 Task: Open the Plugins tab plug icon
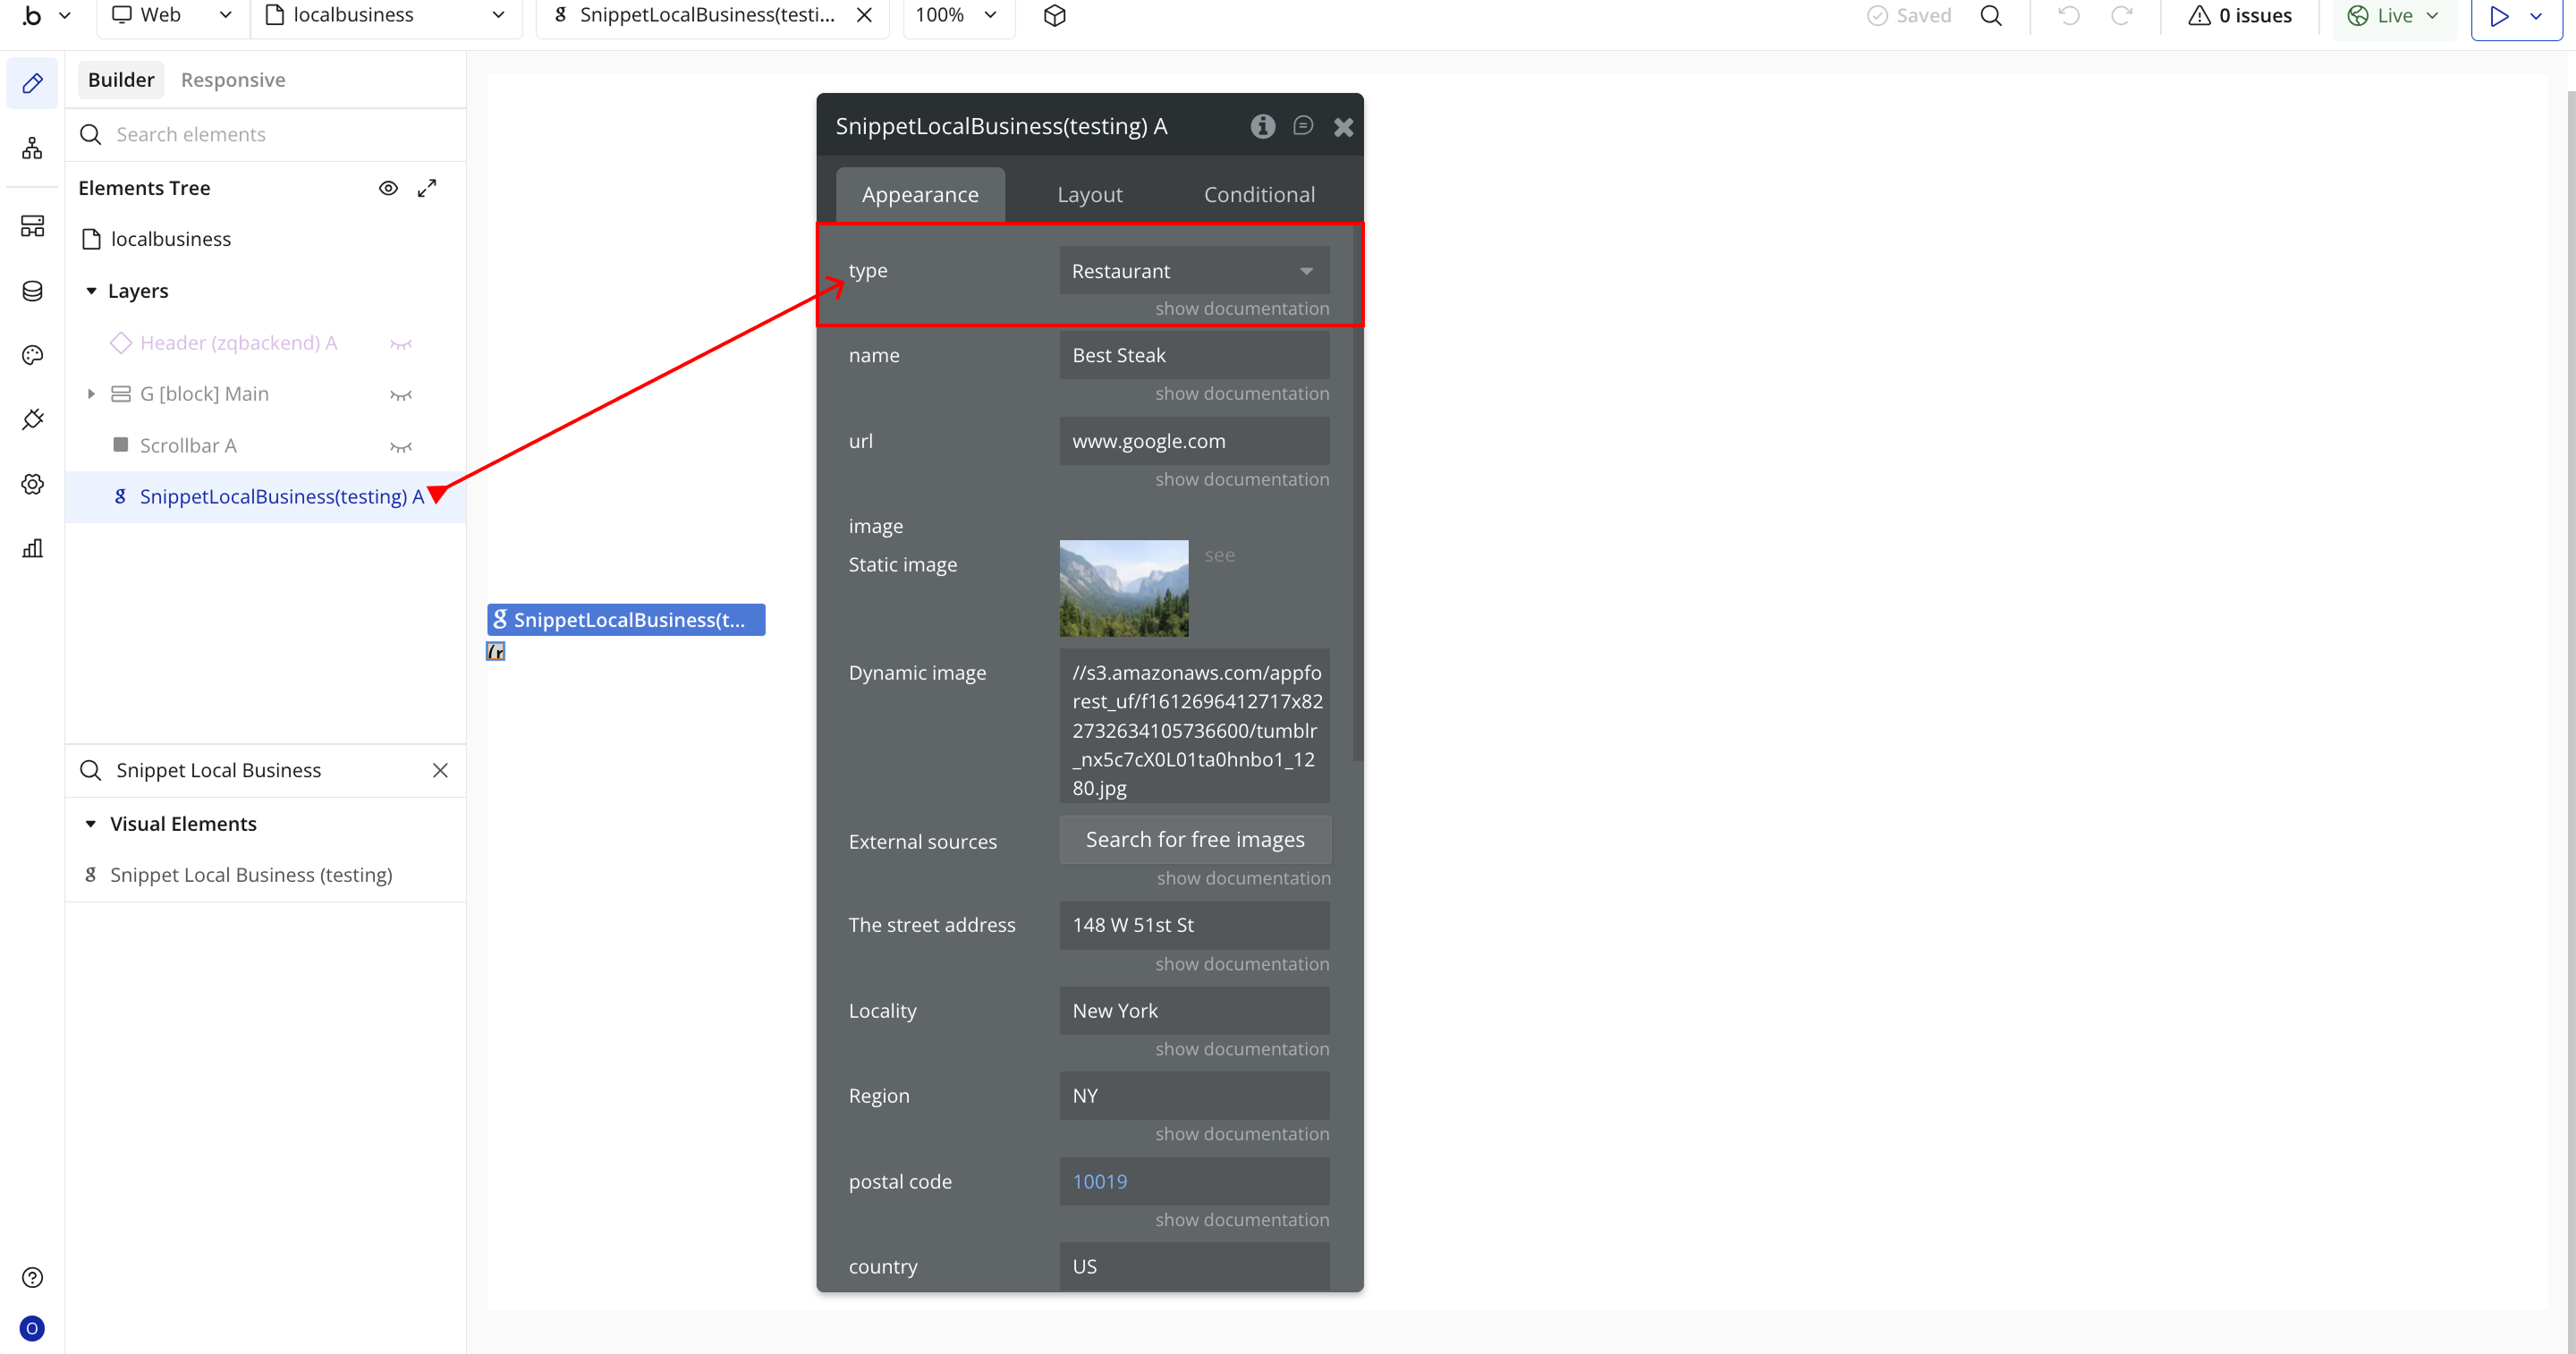pos(32,420)
